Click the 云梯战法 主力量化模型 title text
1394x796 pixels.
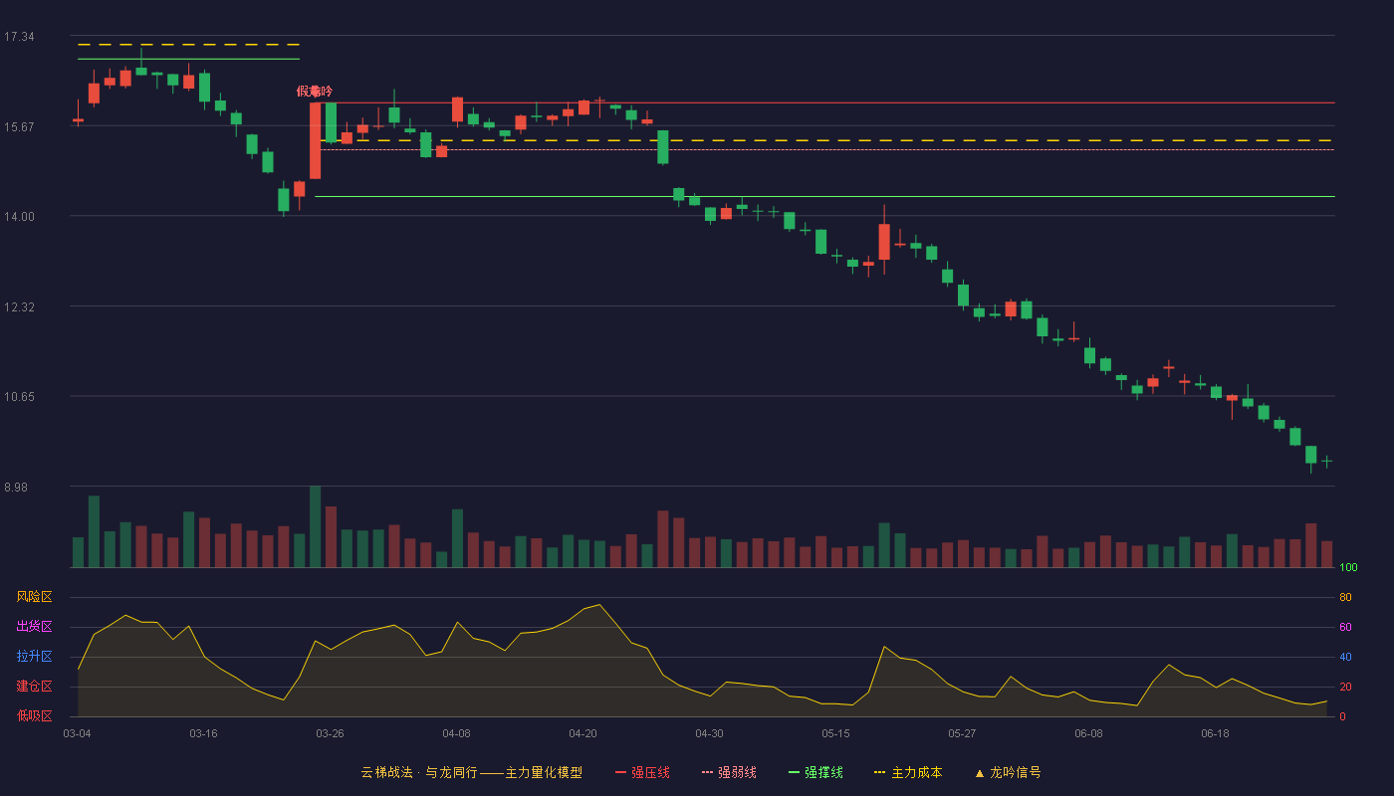471,772
